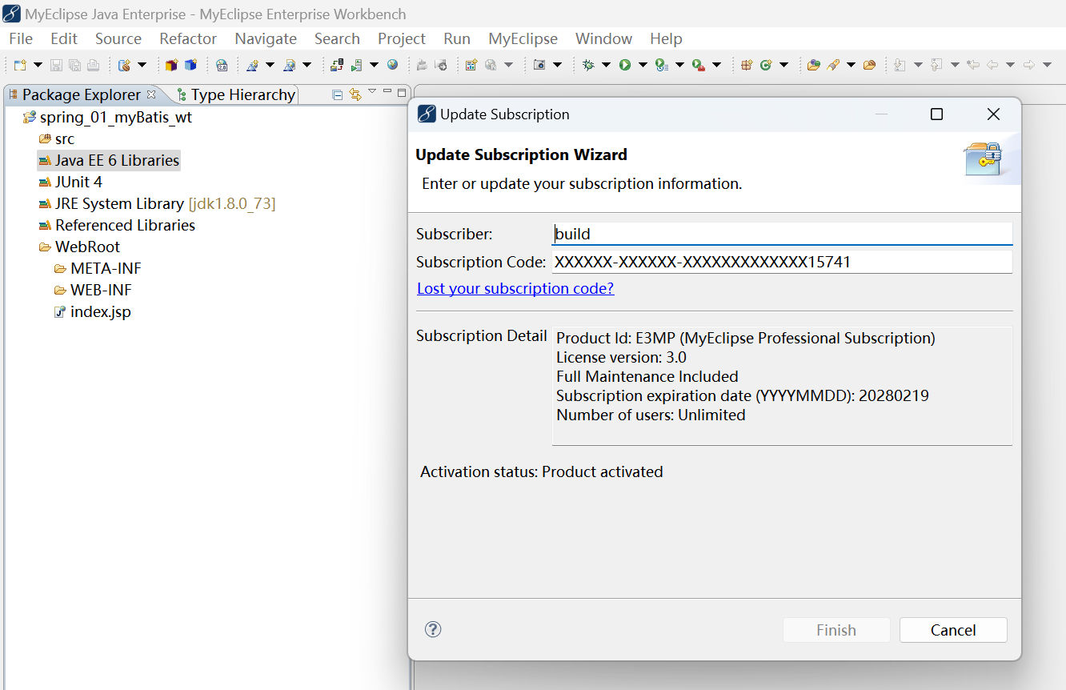The height and width of the screenshot is (690, 1066).
Task: Click the New wizard toolbar icon
Action: (21, 65)
